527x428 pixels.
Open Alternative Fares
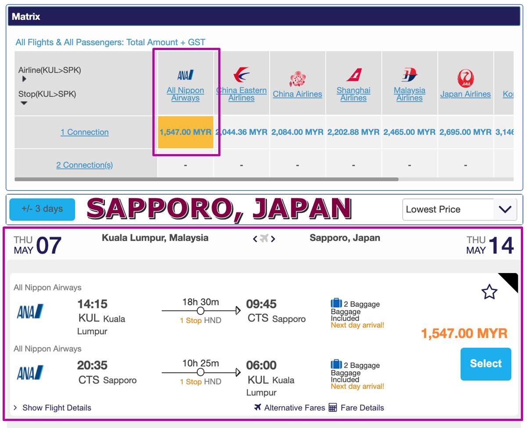coord(294,407)
